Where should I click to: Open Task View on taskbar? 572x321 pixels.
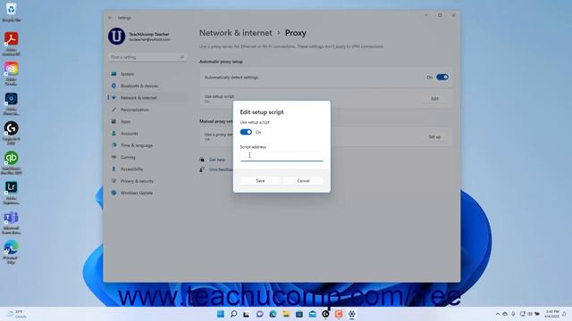(247, 314)
